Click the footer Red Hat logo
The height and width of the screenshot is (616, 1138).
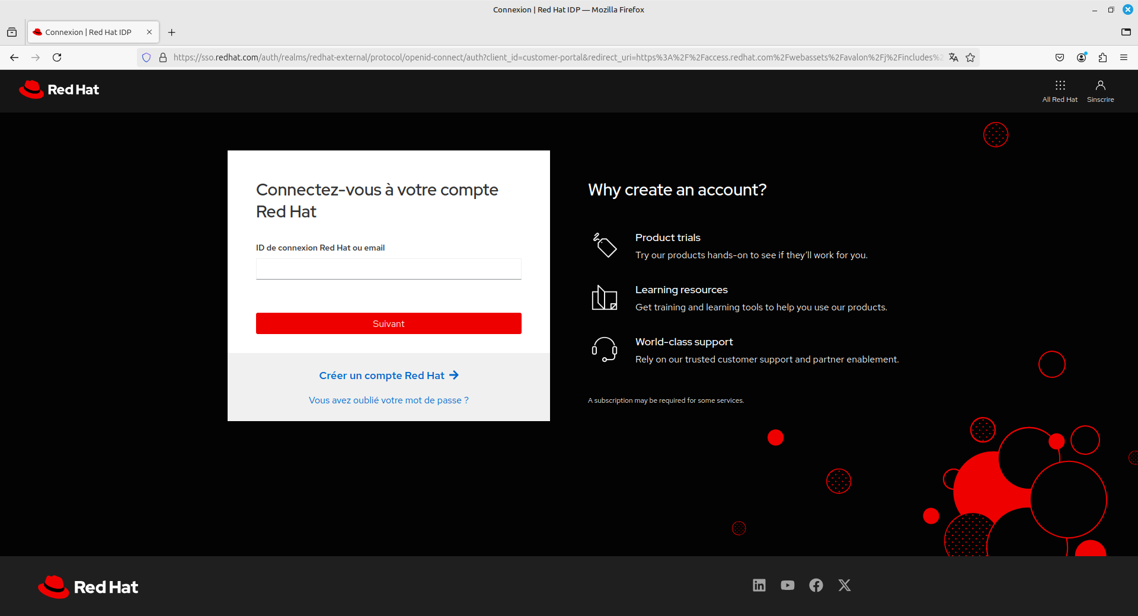coord(88,587)
